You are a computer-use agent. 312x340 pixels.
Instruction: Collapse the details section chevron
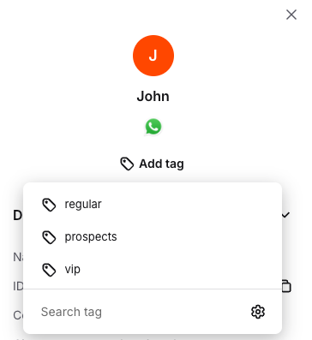tap(286, 215)
